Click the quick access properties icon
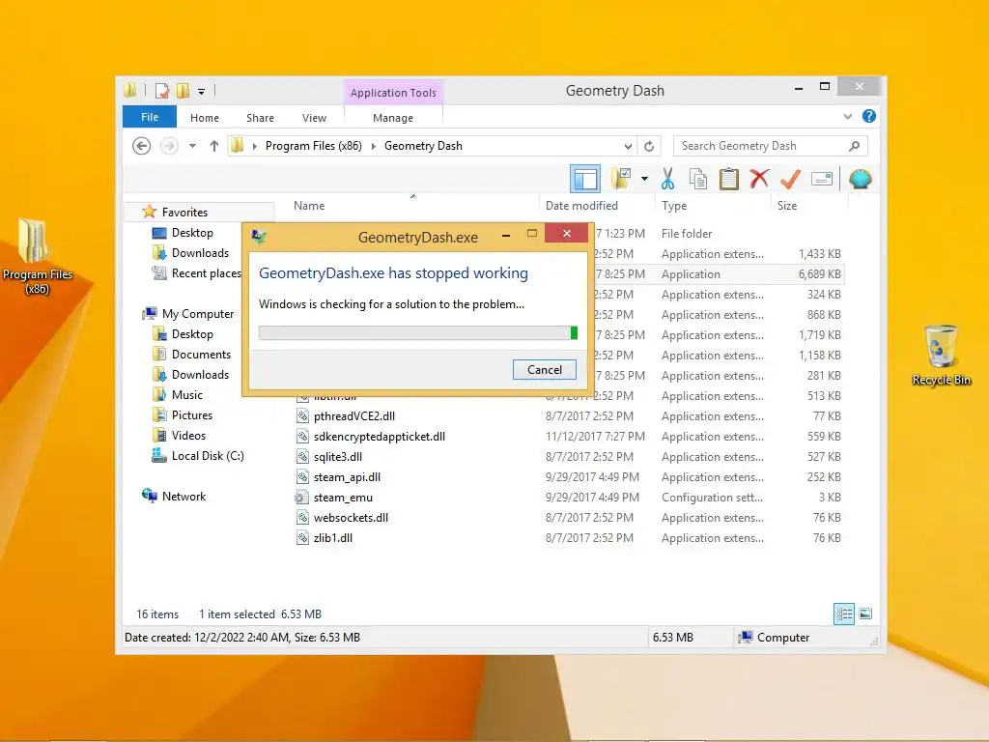Screen dimensions: 989x742 (x=162, y=91)
